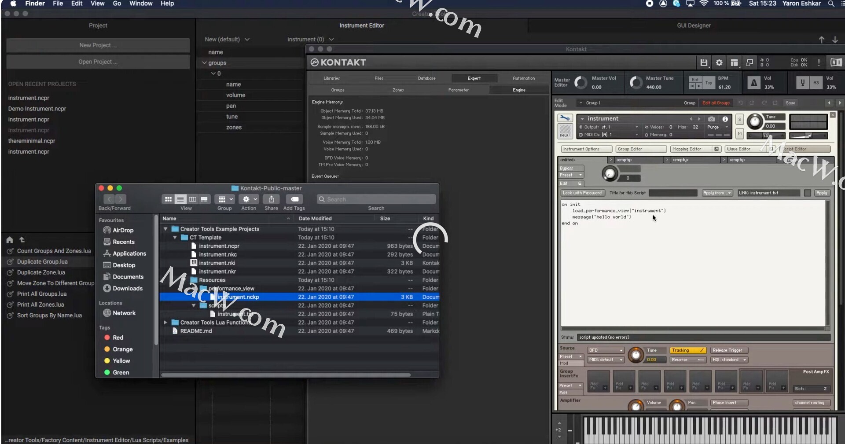The height and width of the screenshot is (444, 845).
Task: Click the instrument Tune knob
Action: 754,121
